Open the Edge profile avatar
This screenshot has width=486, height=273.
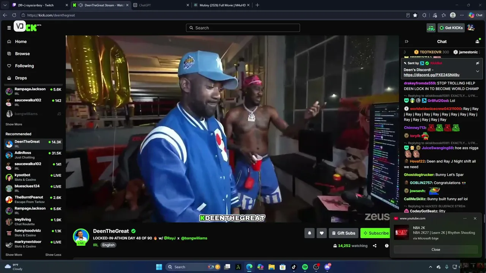pos(453,15)
